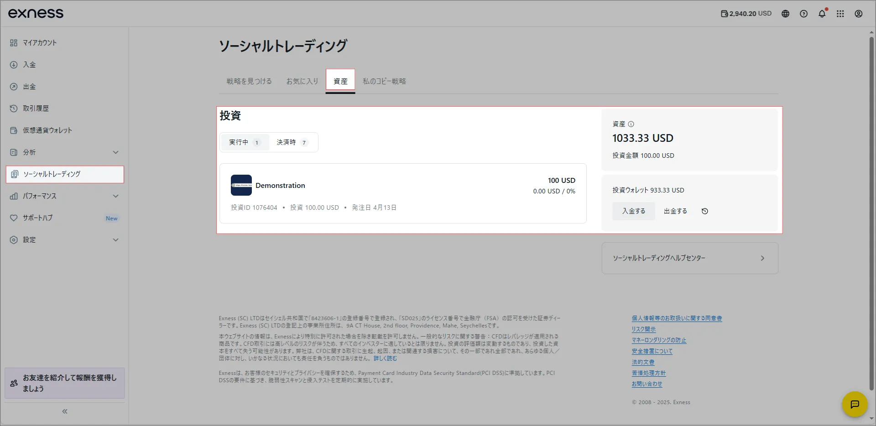Screen dimensions: 876x426
Task: Switch to 戦略を見つける tab
Action: pyautogui.click(x=249, y=81)
